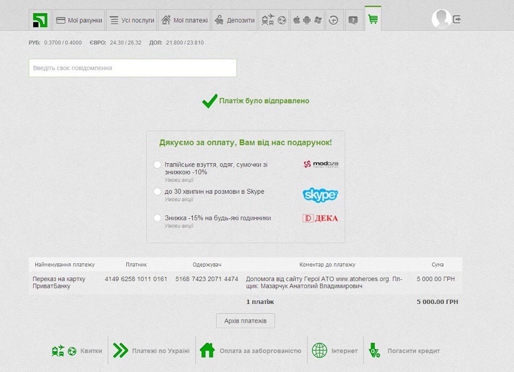Image resolution: width=514 pixels, height=372 pixels.
Task: Click the PrivatBank green logo icon
Action: pos(40,20)
